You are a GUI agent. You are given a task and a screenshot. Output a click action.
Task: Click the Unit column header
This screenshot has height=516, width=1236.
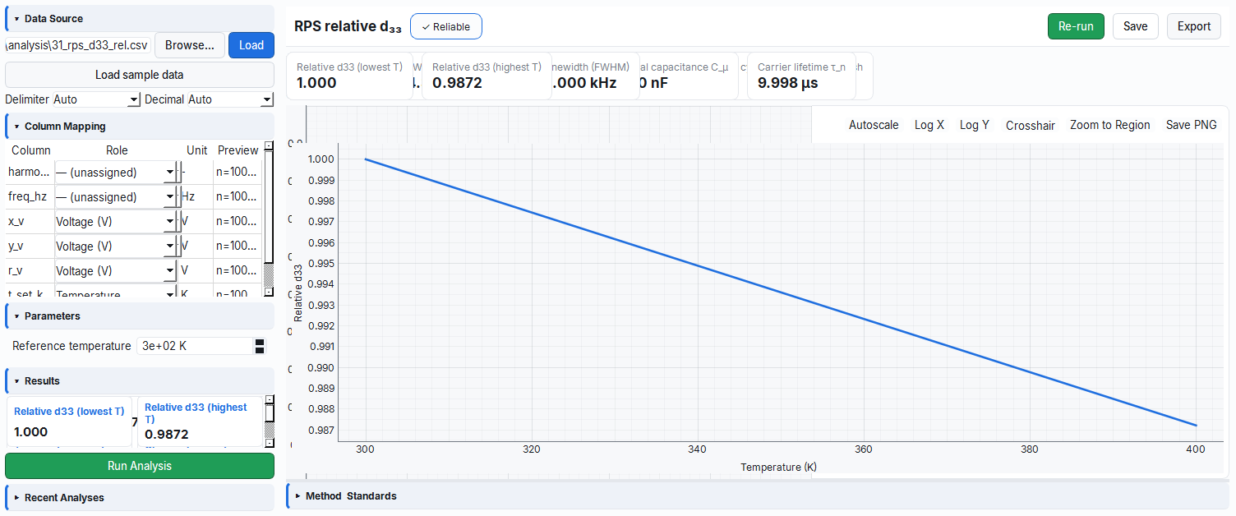(x=197, y=150)
